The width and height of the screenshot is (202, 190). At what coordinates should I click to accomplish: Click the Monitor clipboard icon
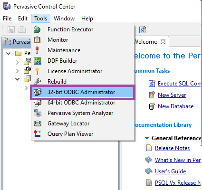pos(37,40)
